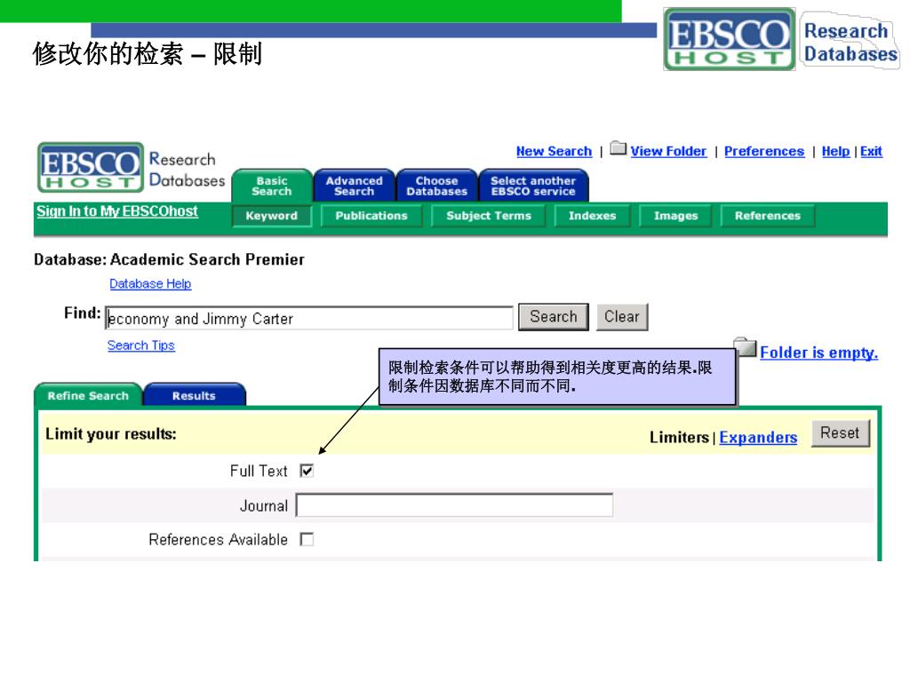Click the Limiters label
Viewport: 910px width, 682px height.
(x=679, y=437)
